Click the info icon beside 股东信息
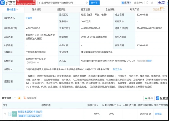 click(15, 98)
